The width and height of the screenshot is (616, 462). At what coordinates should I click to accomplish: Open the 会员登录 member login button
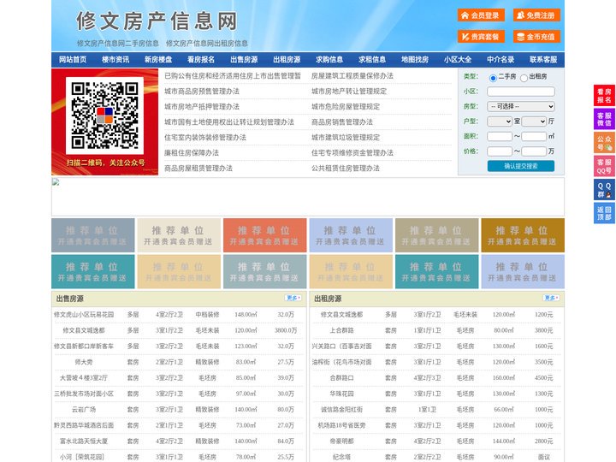(x=481, y=15)
